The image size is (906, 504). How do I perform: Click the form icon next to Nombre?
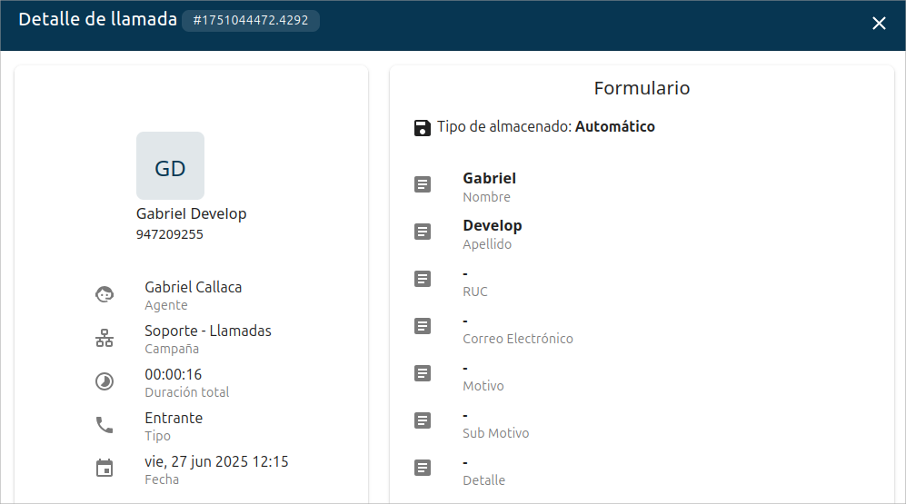pos(423,184)
